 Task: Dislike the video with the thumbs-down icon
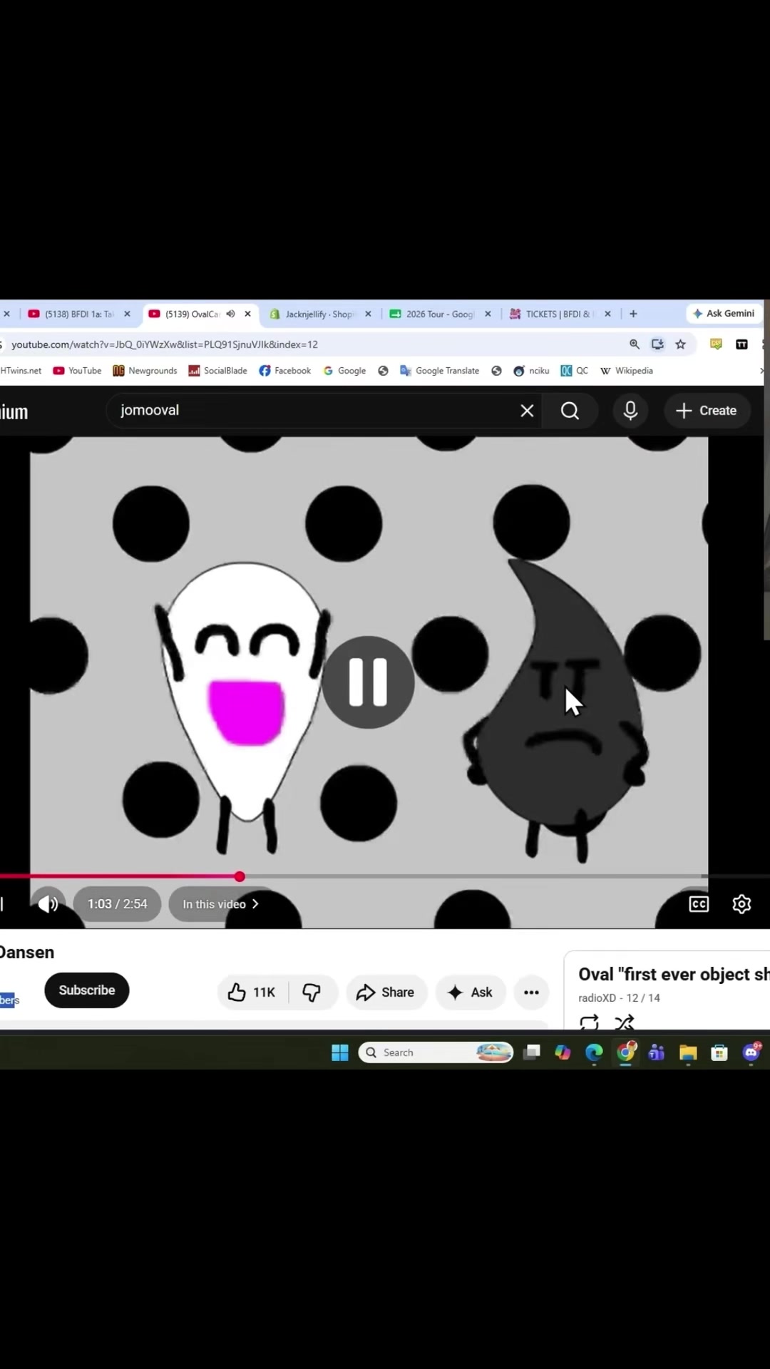312,992
